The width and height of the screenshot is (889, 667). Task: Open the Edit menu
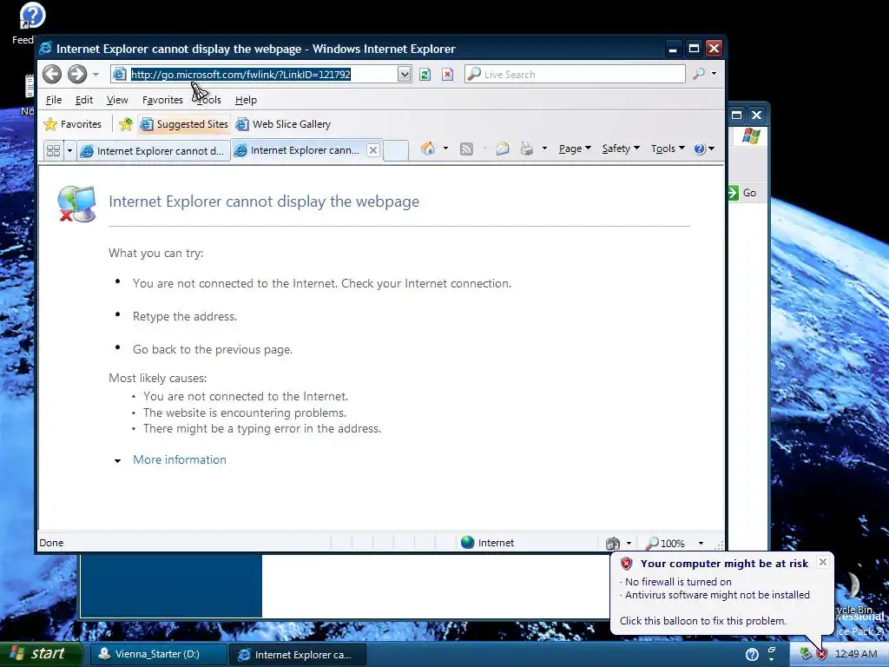pos(84,100)
